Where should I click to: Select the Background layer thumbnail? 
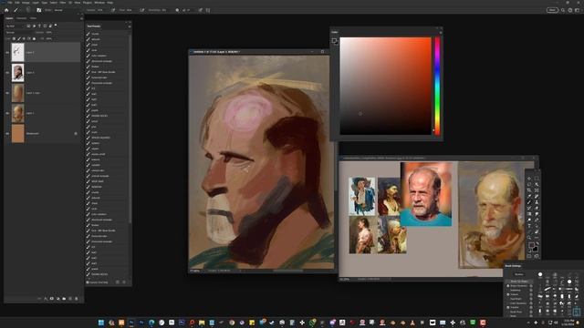[18, 134]
